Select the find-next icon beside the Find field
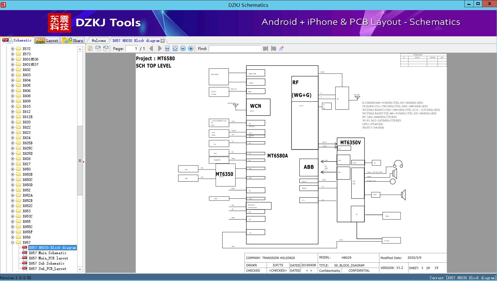 coord(273,48)
